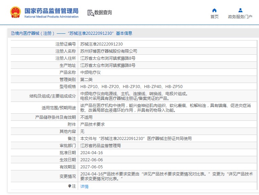Click the national emblem logo
Screen dimensions: 259x195
pos(15,12)
